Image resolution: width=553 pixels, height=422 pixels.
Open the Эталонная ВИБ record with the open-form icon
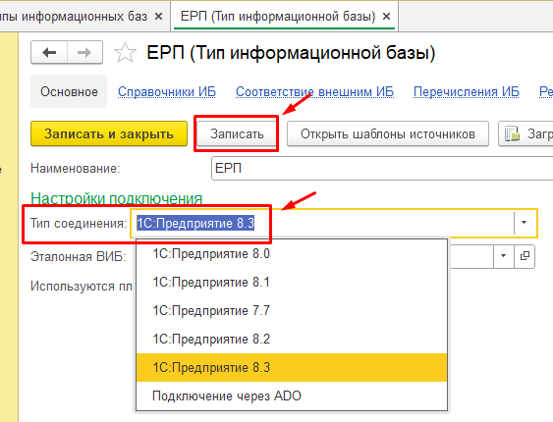click(525, 256)
